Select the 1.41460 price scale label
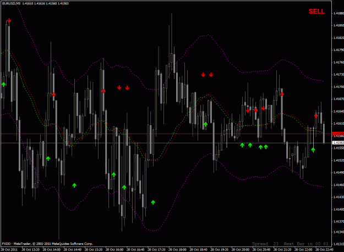Image resolution: width=344 pixels, height=252 pixels. click(338, 185)
